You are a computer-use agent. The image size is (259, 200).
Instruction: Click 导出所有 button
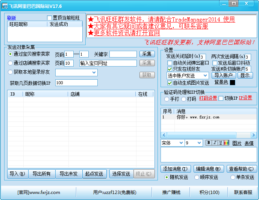click(x=42, y=174)
